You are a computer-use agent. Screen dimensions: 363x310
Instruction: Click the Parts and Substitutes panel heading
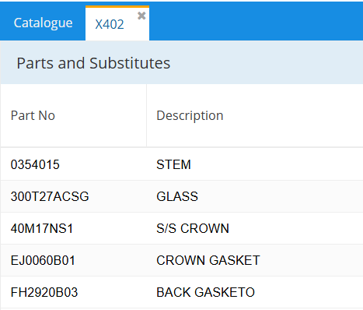tap(93, 63)
